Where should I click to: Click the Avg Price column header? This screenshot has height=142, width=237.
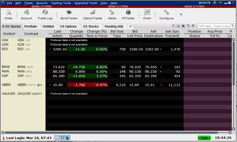[215, 31]
